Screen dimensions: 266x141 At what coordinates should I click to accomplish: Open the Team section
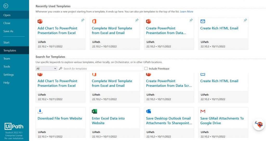[x=15, y=59]
